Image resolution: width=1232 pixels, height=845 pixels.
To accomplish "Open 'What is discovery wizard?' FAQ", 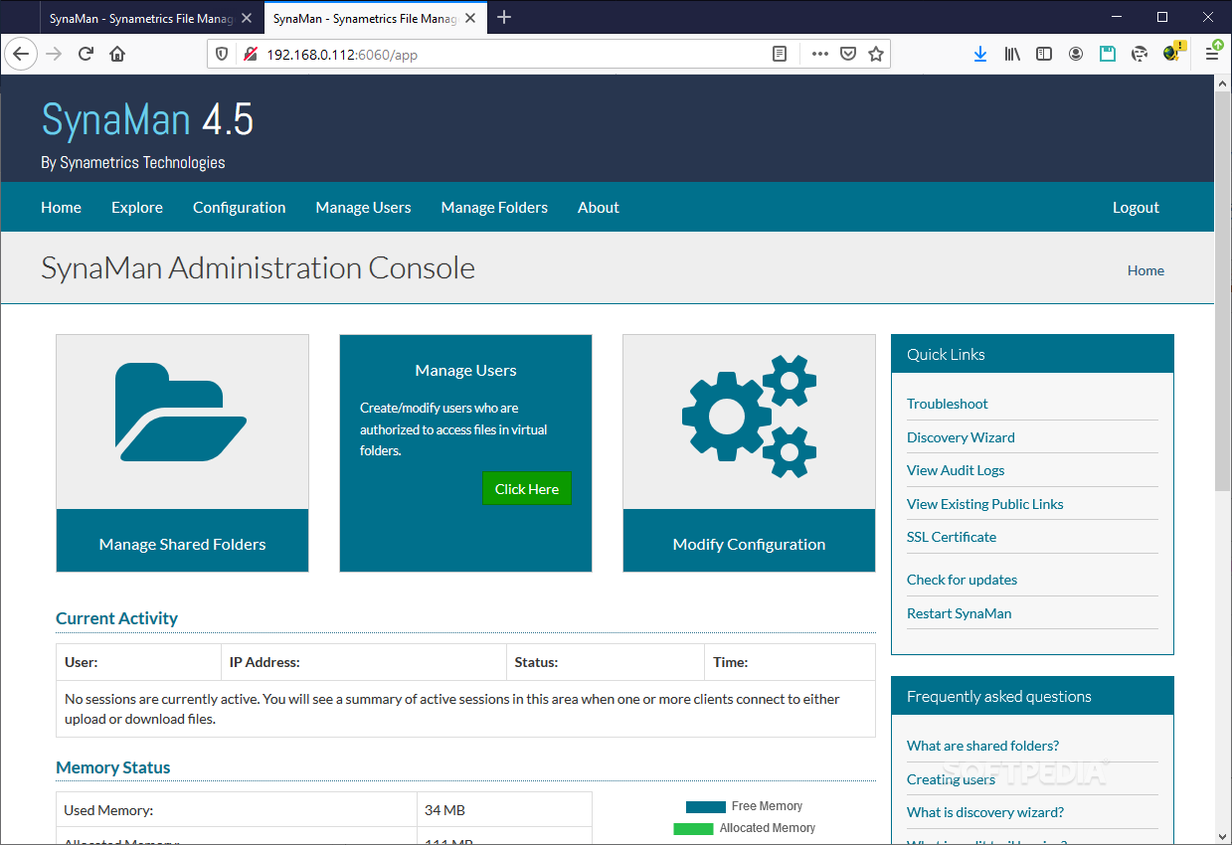I will pyautogui.click(x=985, y=812).
